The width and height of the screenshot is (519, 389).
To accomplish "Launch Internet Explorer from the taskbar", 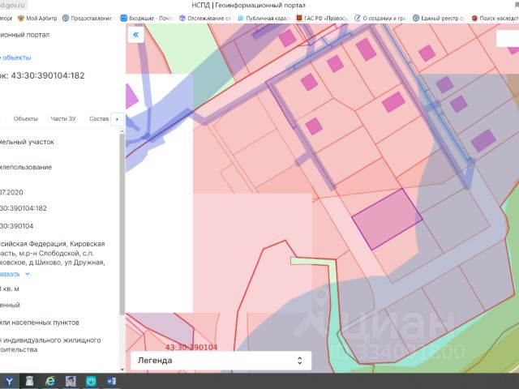I will 50,382.
